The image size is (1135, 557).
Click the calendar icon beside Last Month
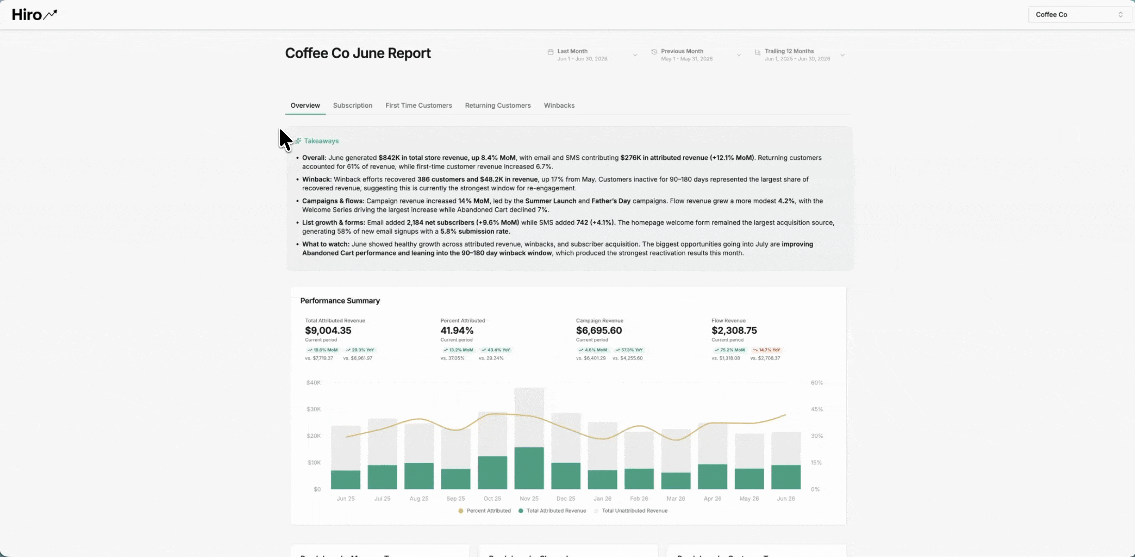550,52
